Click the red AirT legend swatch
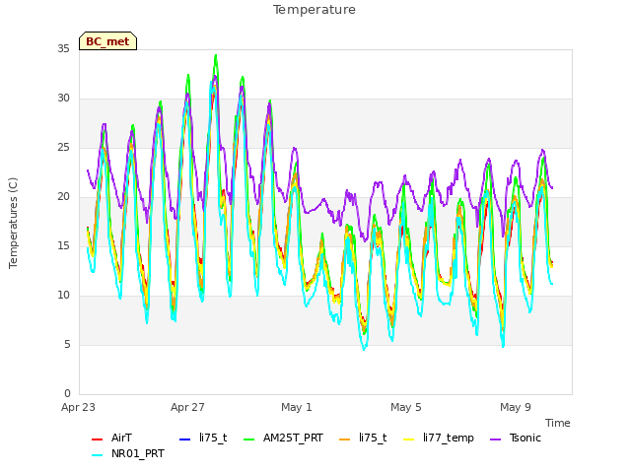Viewport: 631px width, 473px height. coord(97,439)
